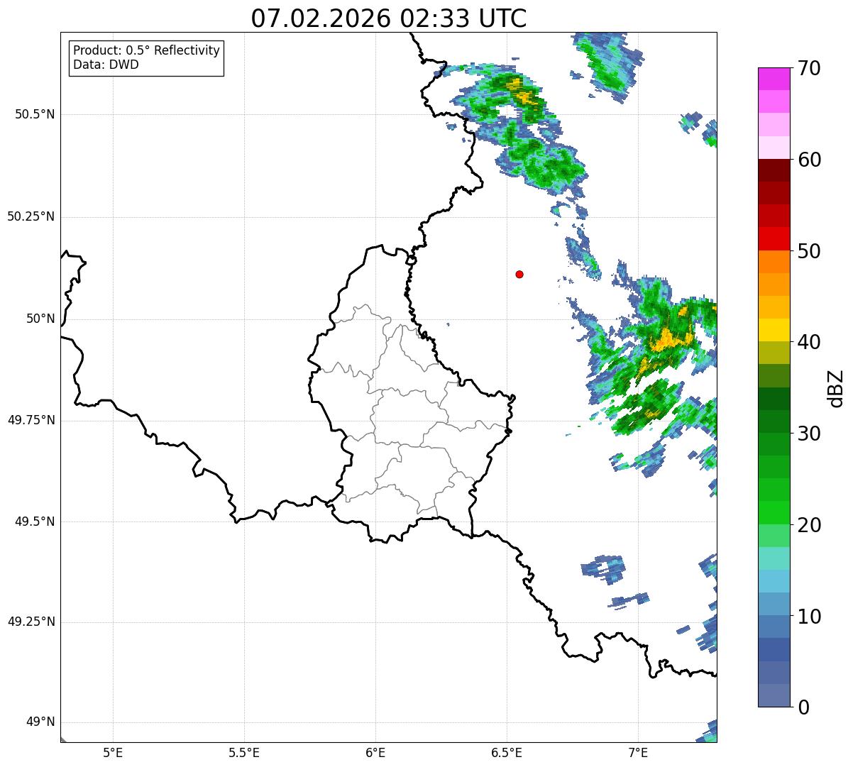Click the 40 tick label on colorbar
853x767 pixels.
tap(809, 342)
